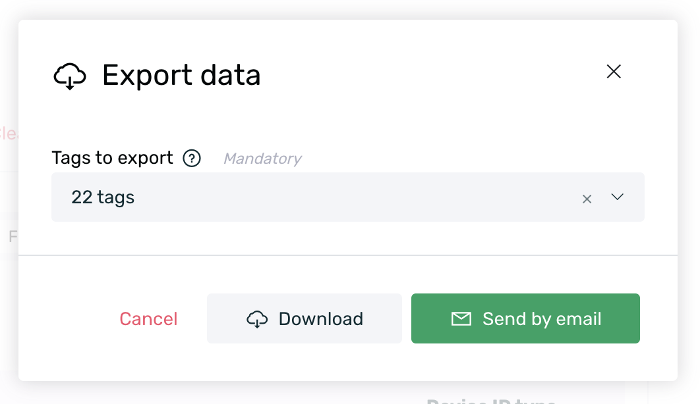700x404 pixels.
Task: Click the Export data heading
Action: click(x=181, y=75)
